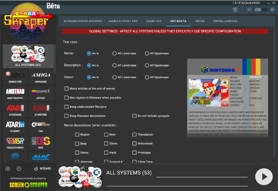Enable Move articles at end of names
Viewport: 278px width, 191px height.
(66, 88)
